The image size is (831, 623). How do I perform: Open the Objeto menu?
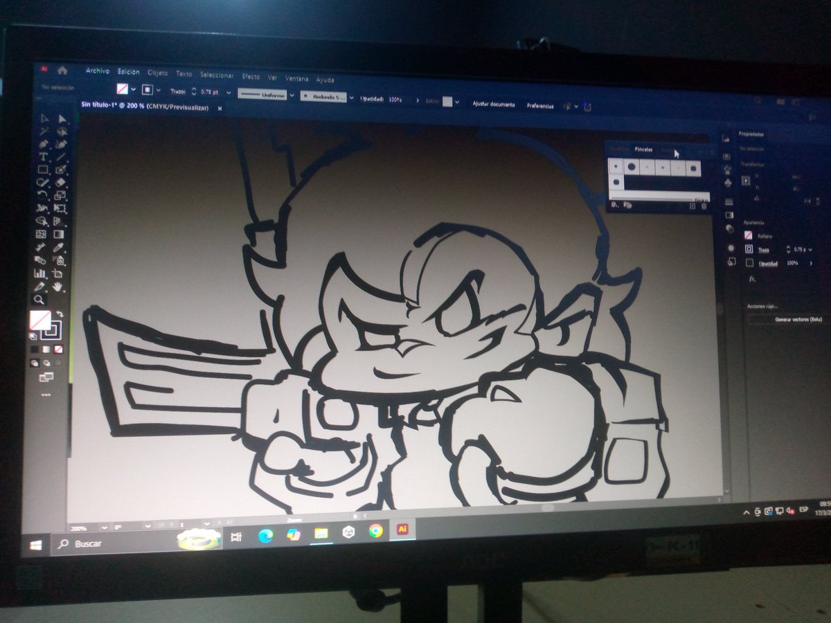point(158,73)
